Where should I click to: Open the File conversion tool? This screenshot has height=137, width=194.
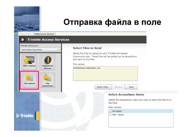point(47,80)
